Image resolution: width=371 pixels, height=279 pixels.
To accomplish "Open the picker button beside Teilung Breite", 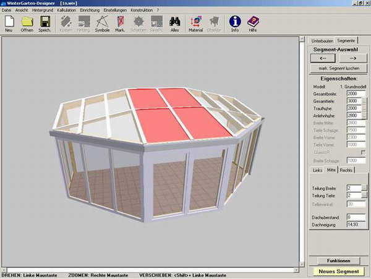I will click(364, 187).
